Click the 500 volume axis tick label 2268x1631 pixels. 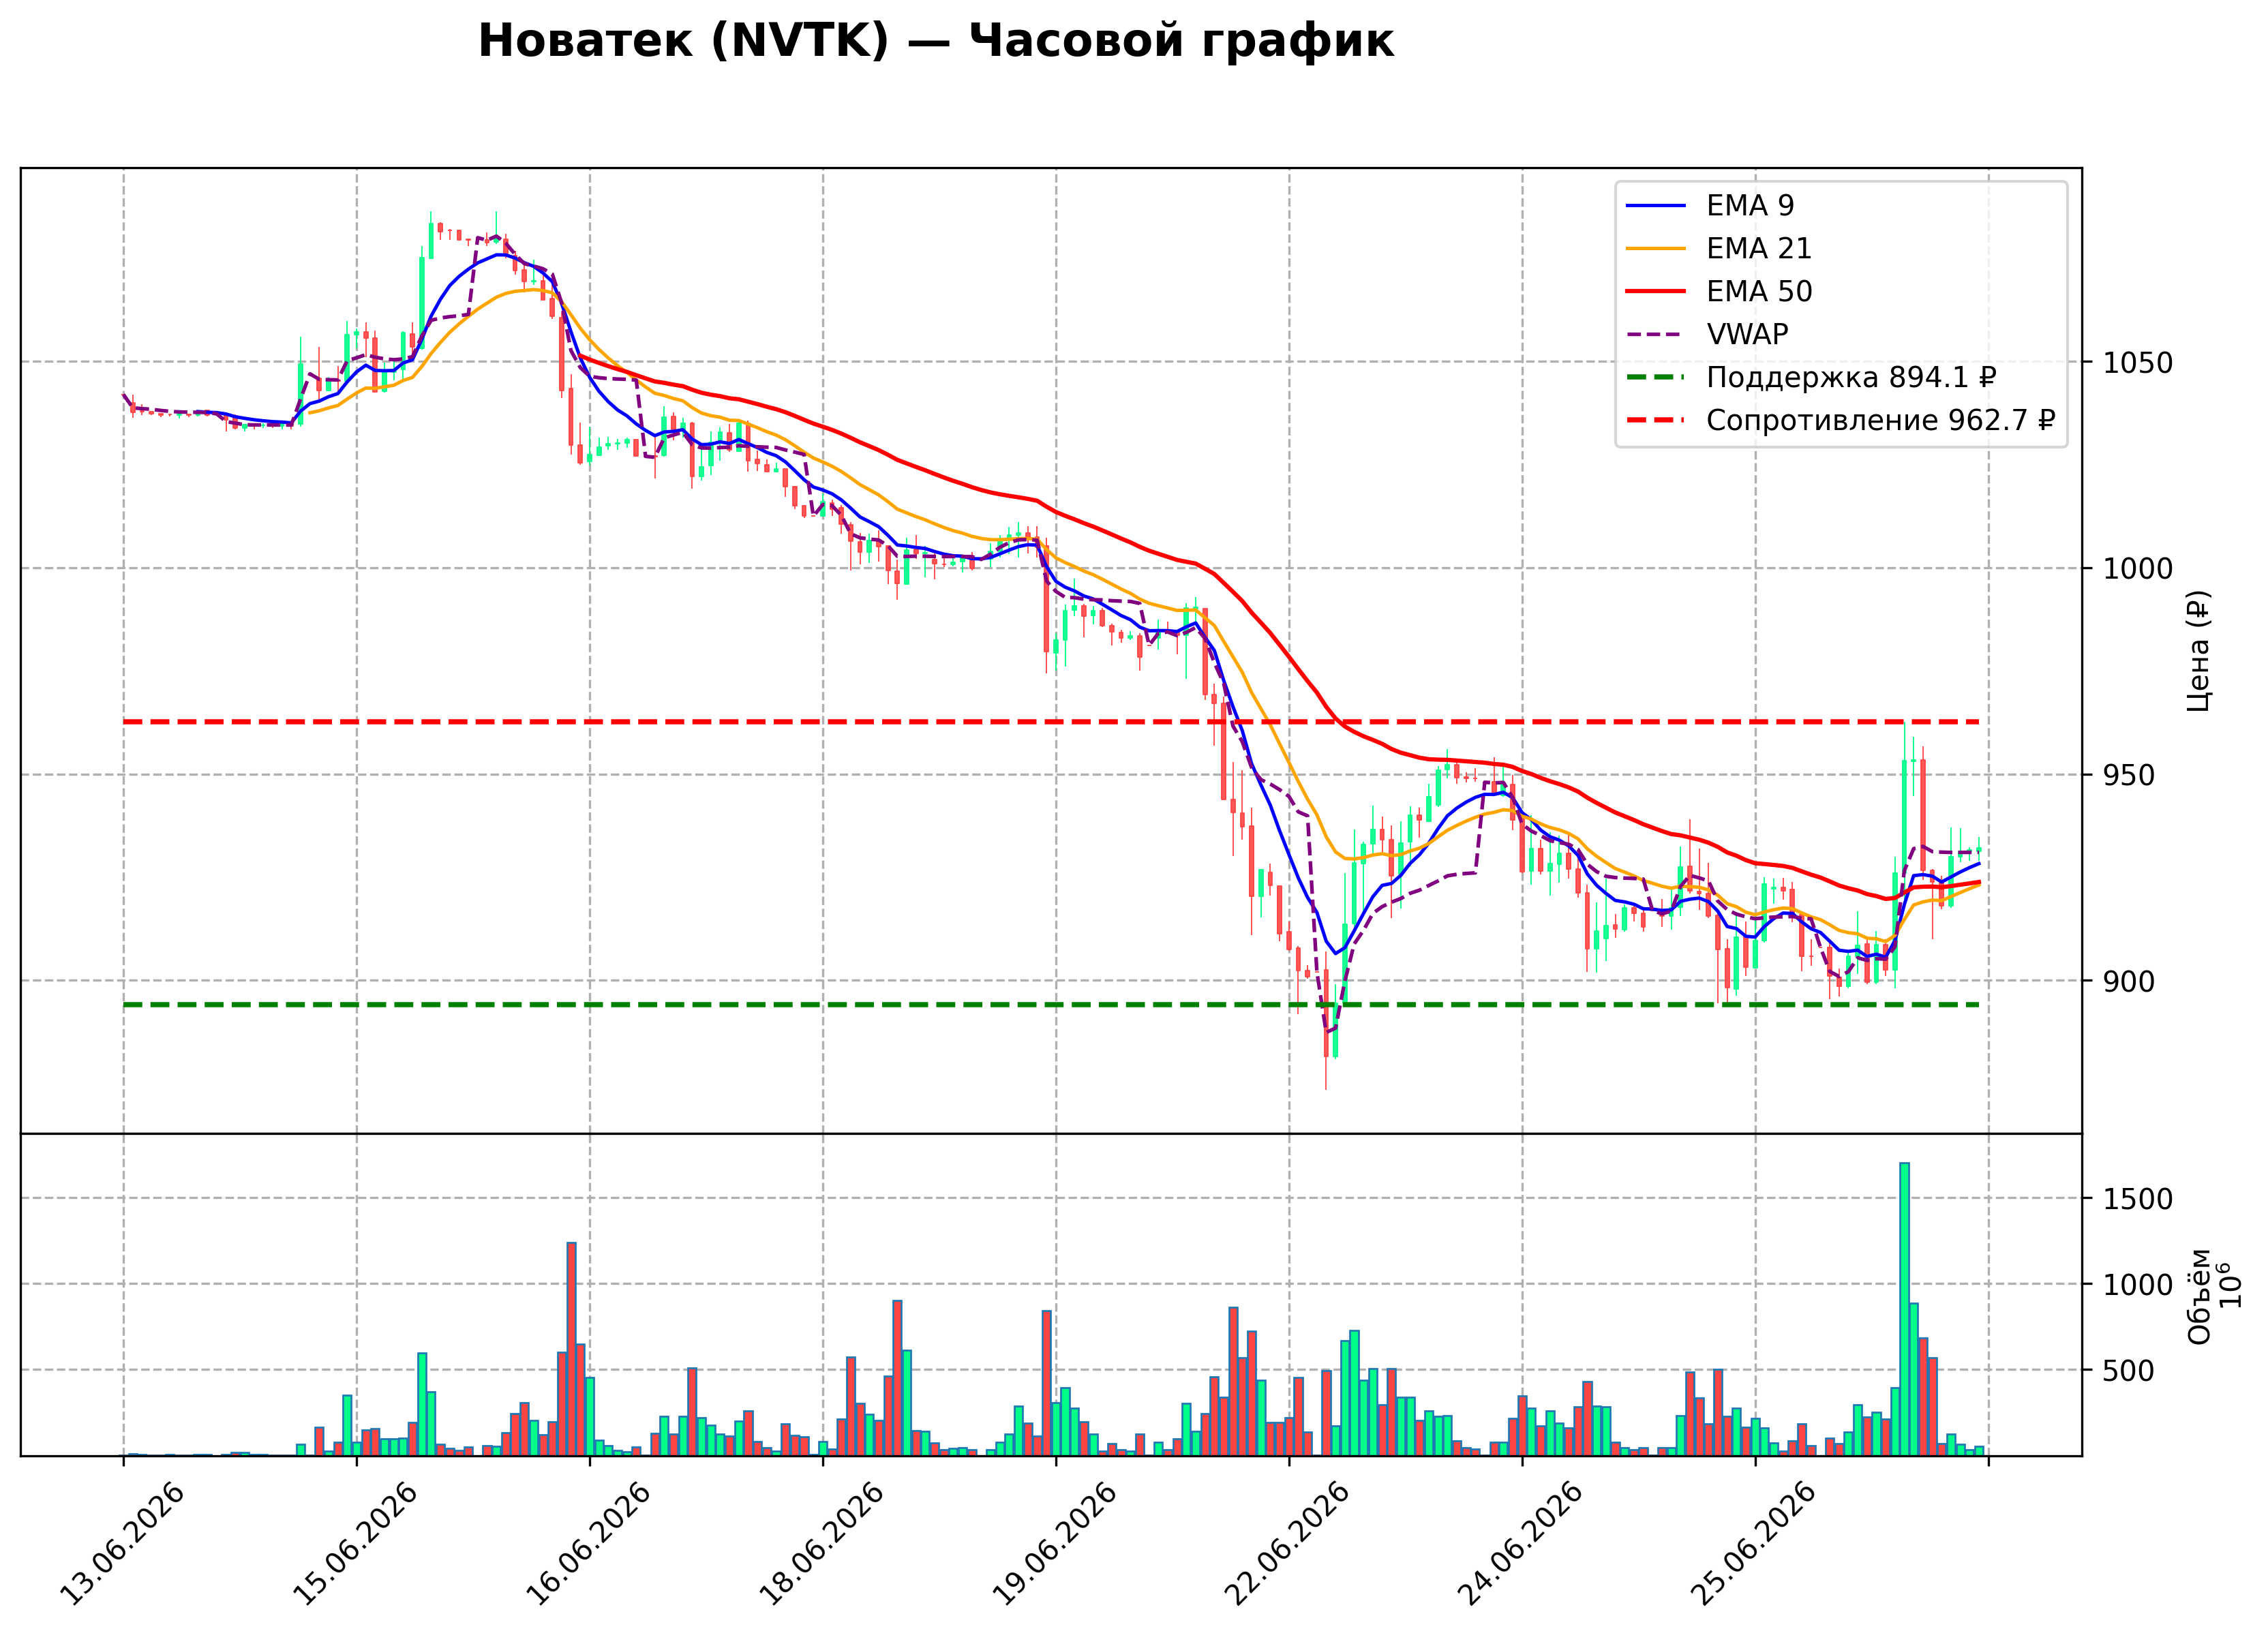pyautogui.click(x=2129, y=1371)
